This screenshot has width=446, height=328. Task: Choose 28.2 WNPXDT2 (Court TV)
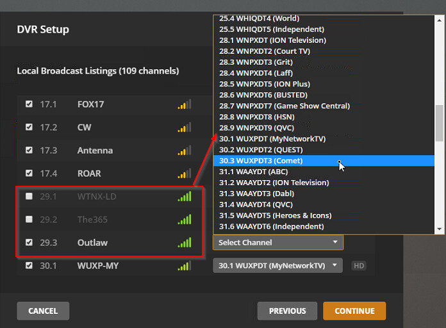[x=324, y=51]
